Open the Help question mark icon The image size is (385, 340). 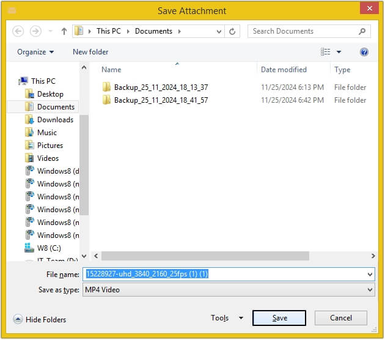(x=364, y=52)
